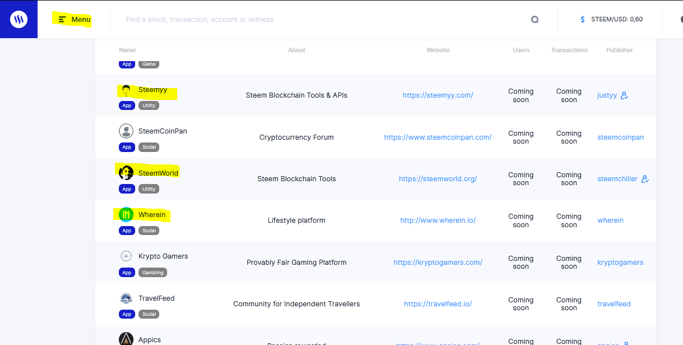Click the TravelFeed logo icon

[126, 298]
